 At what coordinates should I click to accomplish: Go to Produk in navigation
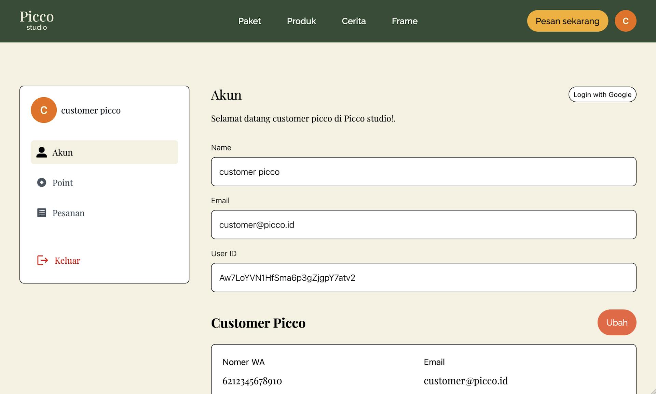(301, 21)
